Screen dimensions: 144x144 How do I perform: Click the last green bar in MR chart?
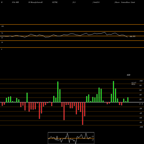(x=128, y=100)
